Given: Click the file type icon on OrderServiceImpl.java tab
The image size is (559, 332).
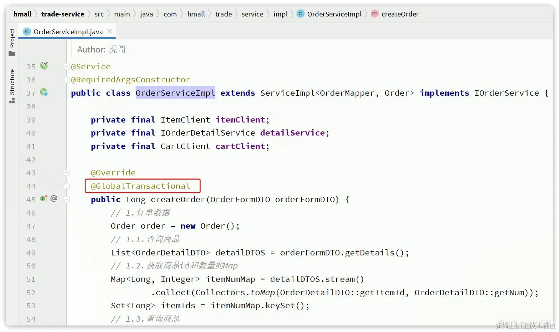Looking at the screenshot, I should tap(27, 32).
